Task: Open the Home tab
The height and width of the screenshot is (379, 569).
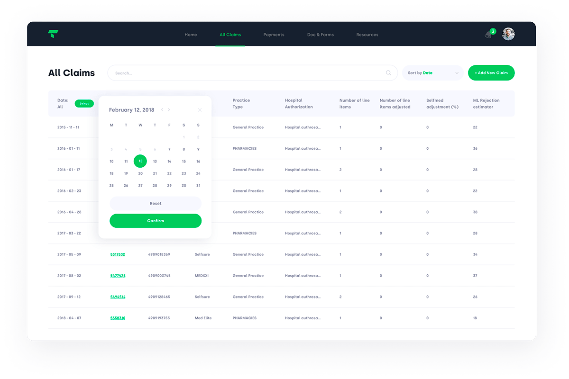Action: [x=191, y=35]
